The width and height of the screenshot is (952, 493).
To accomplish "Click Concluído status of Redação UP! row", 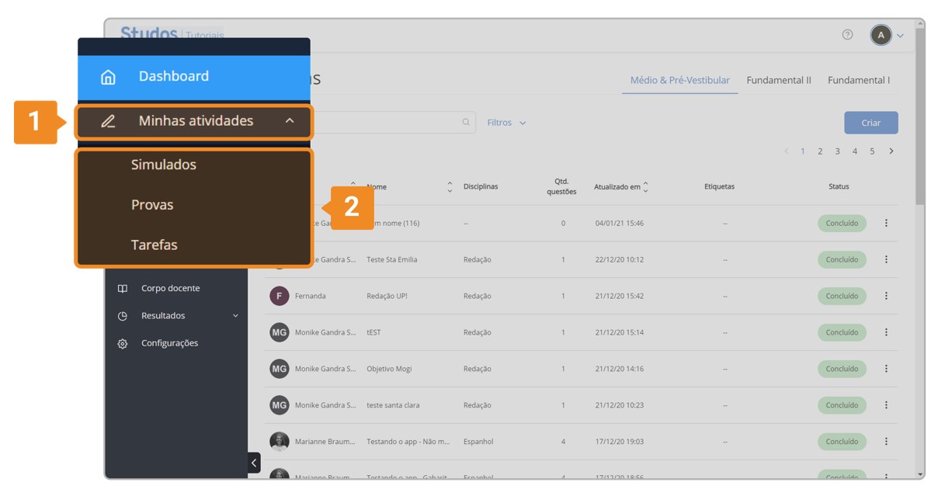I will [x=842, y=296].
